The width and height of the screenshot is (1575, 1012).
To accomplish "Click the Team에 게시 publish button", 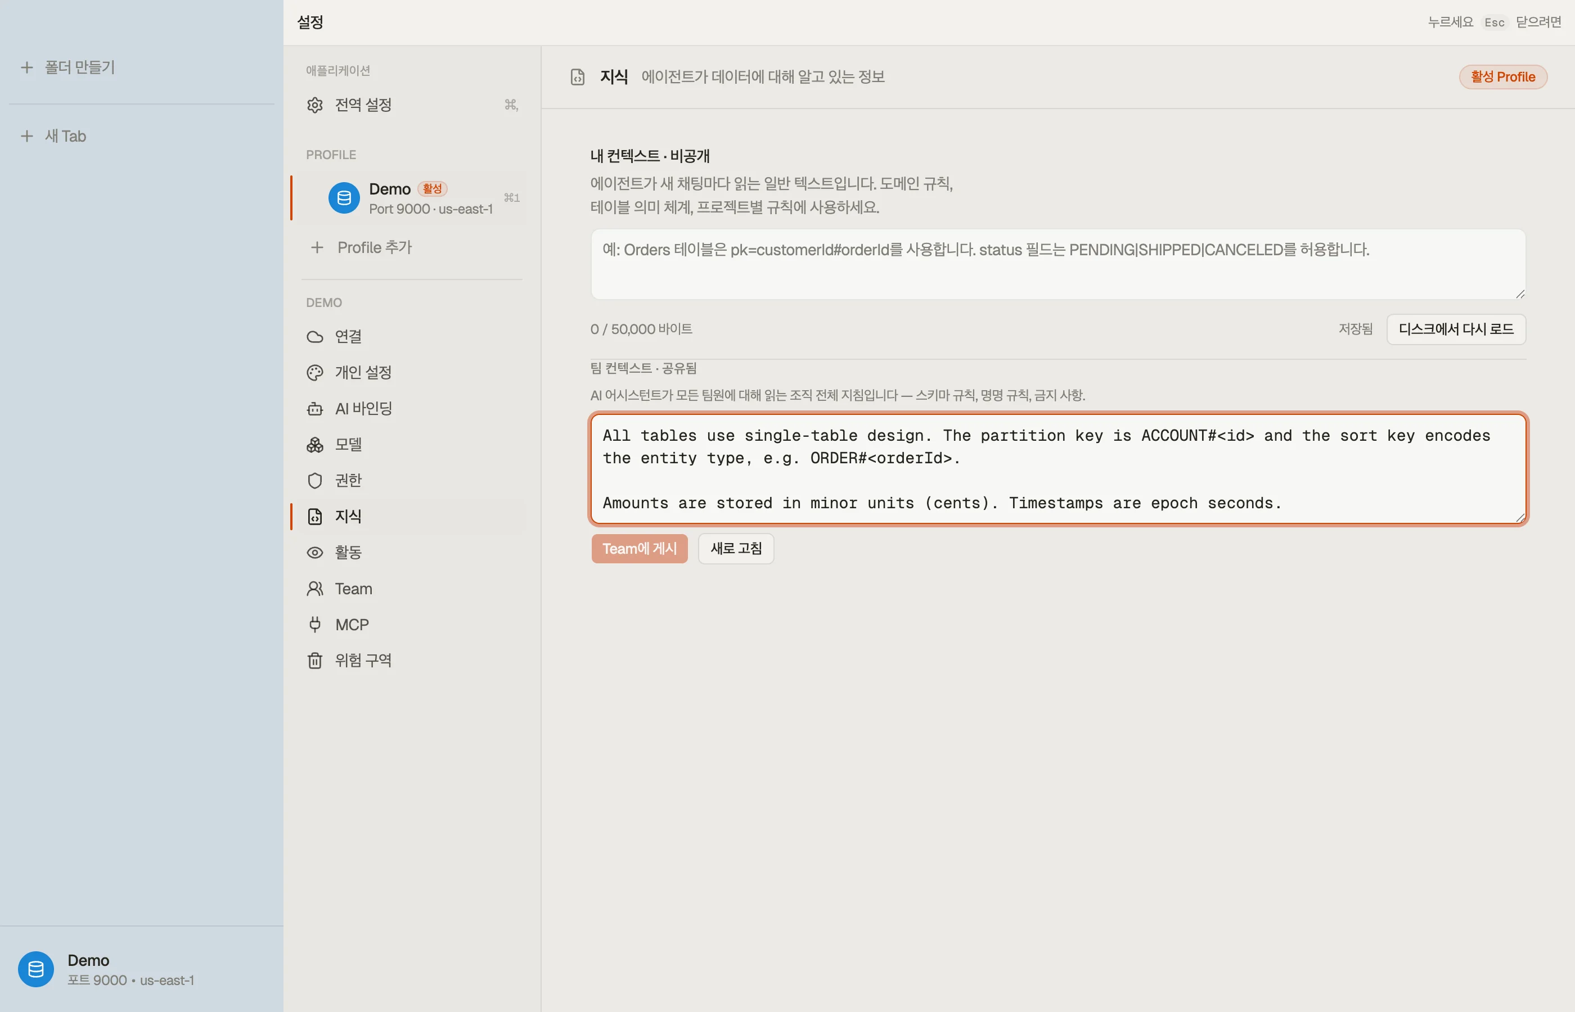I will (640, 549).
